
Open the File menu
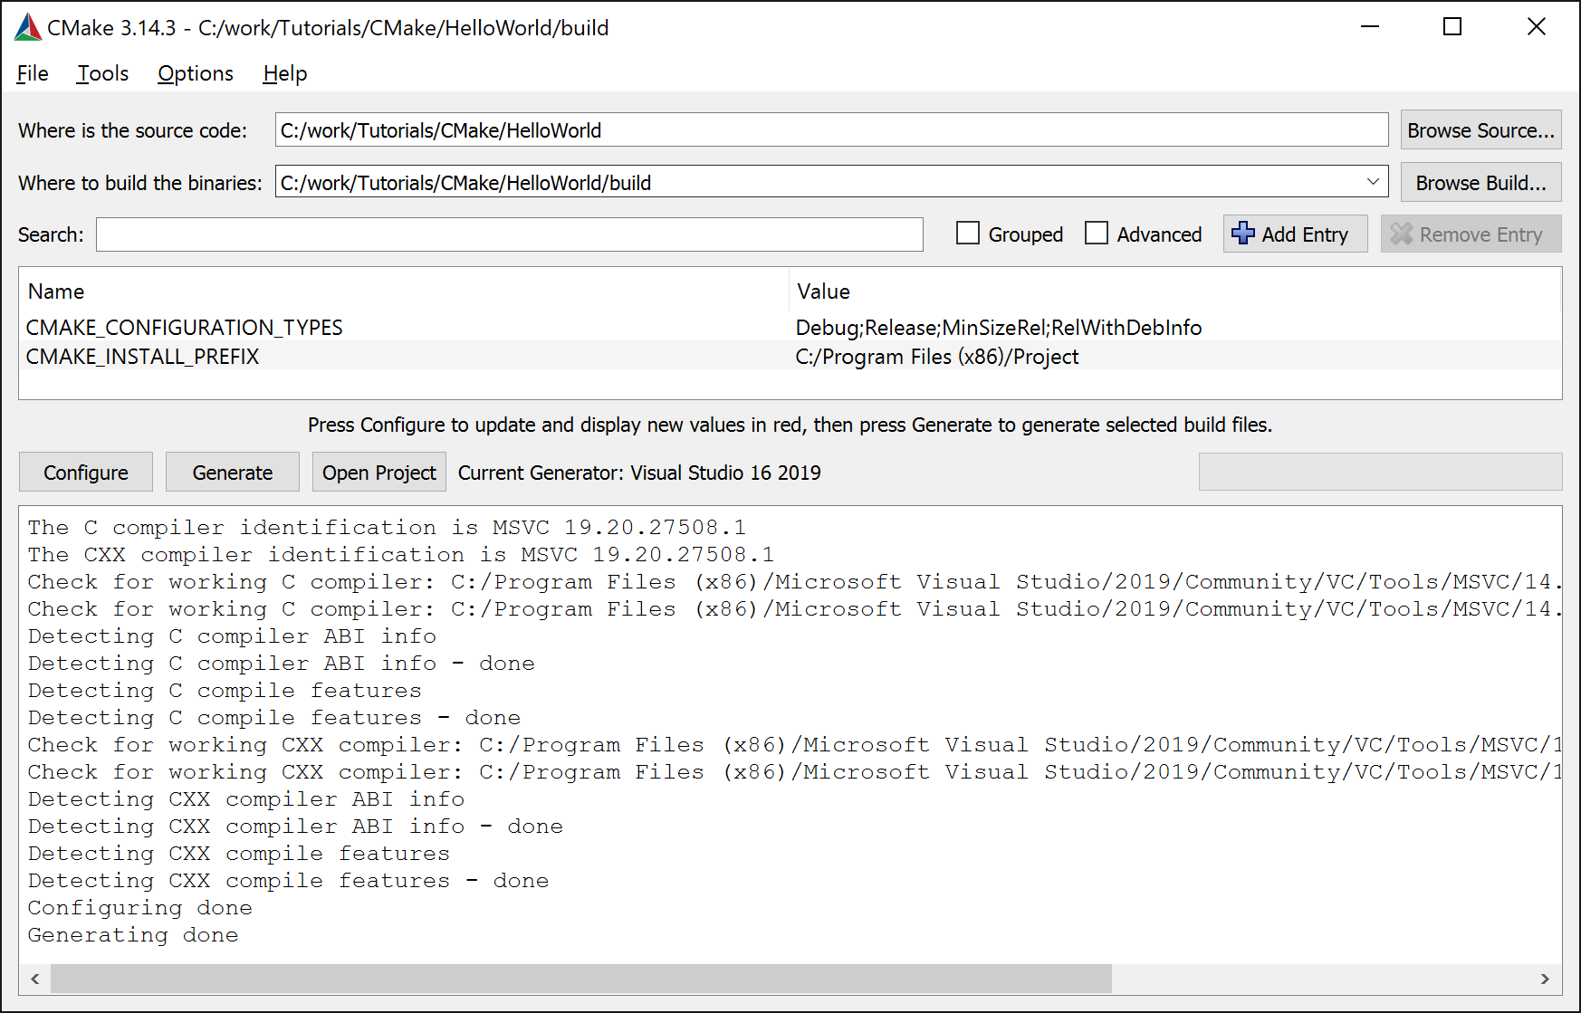[32, 73]
